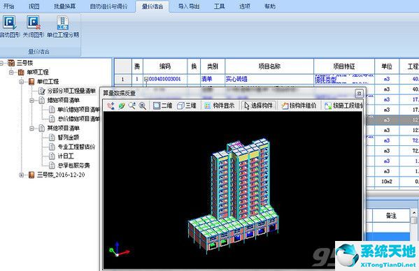The width and height of the screenshot is (419, 271).
Task: Click the 实心砖墙 item name cell
Action: click(269, 79)
